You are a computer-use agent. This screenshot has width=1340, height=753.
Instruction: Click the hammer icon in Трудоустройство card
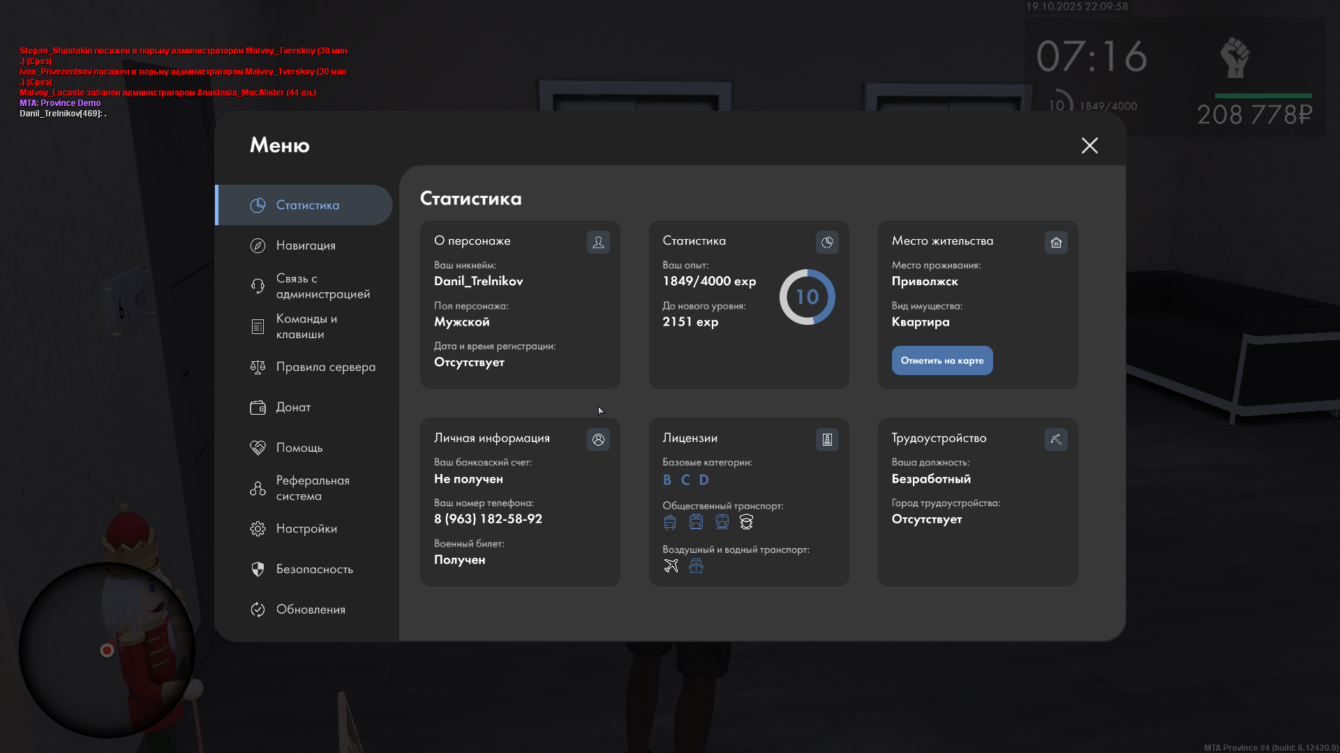[1056, 439]
